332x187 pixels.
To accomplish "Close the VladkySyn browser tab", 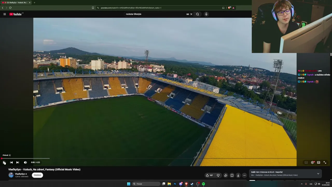I will click(30, 3).
